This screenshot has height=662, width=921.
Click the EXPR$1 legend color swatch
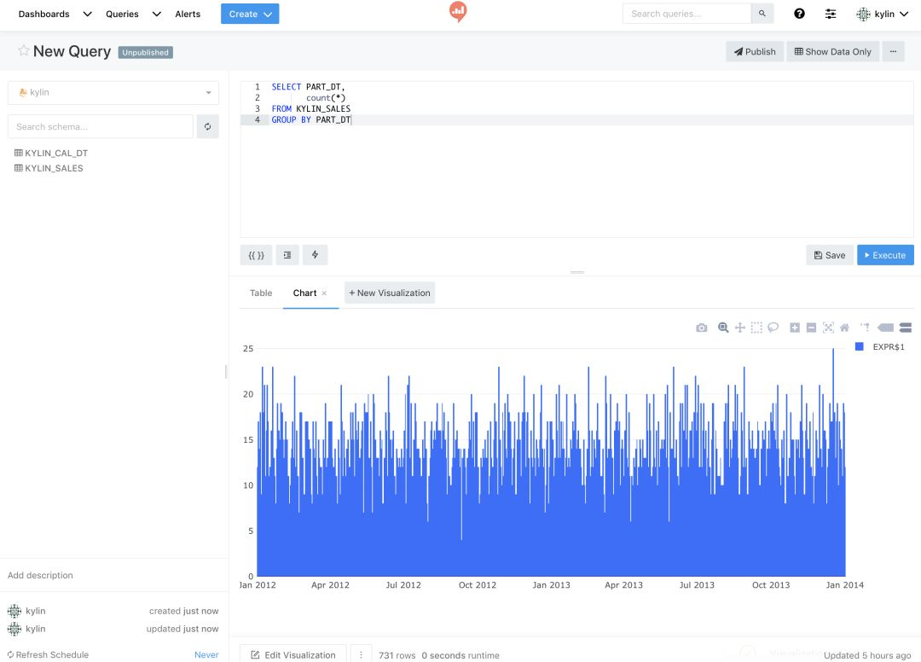coord(860,346)
